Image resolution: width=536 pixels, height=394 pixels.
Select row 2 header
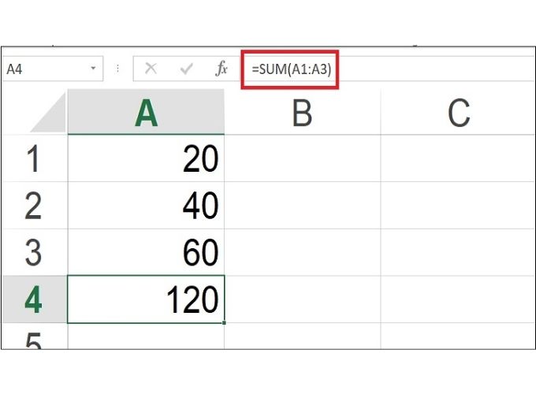[34, 206]
